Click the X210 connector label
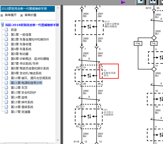The width and height of the screenshot is (163, 144). [148, 8]
